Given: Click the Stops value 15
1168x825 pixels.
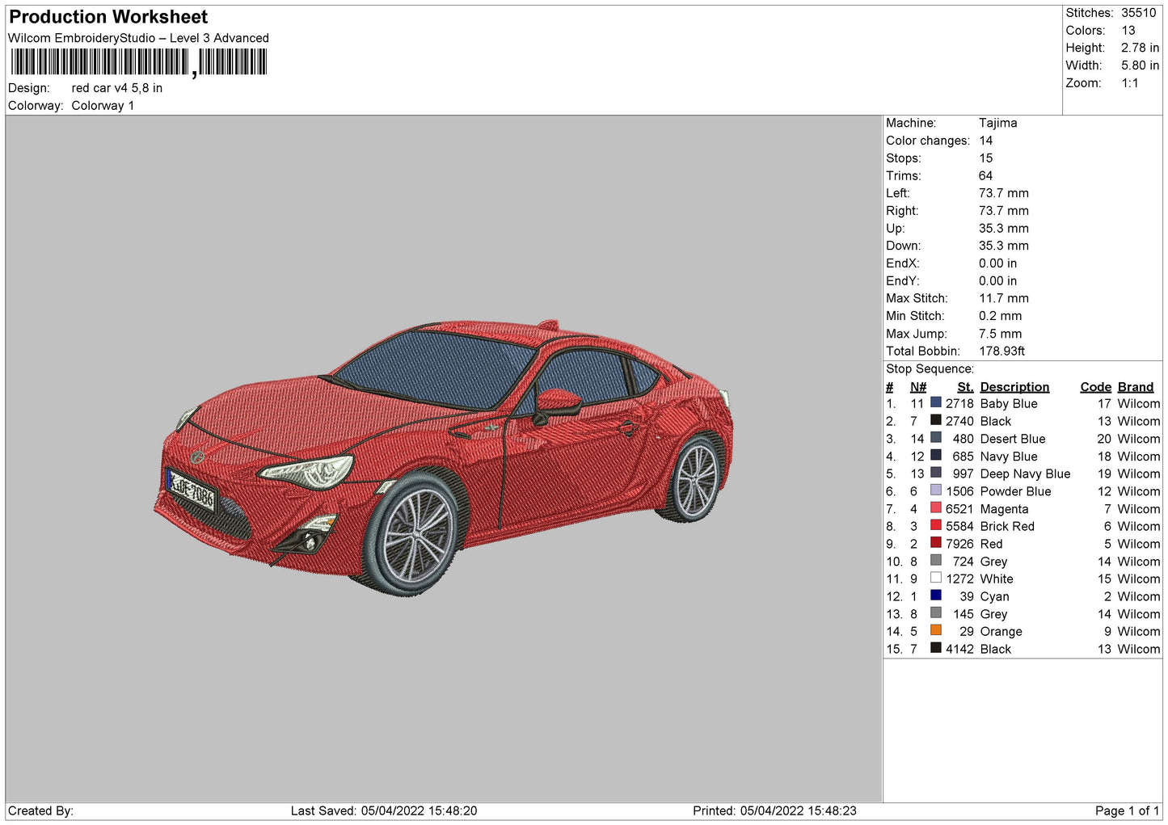Looking at the screenshot, I should [986, 158].
